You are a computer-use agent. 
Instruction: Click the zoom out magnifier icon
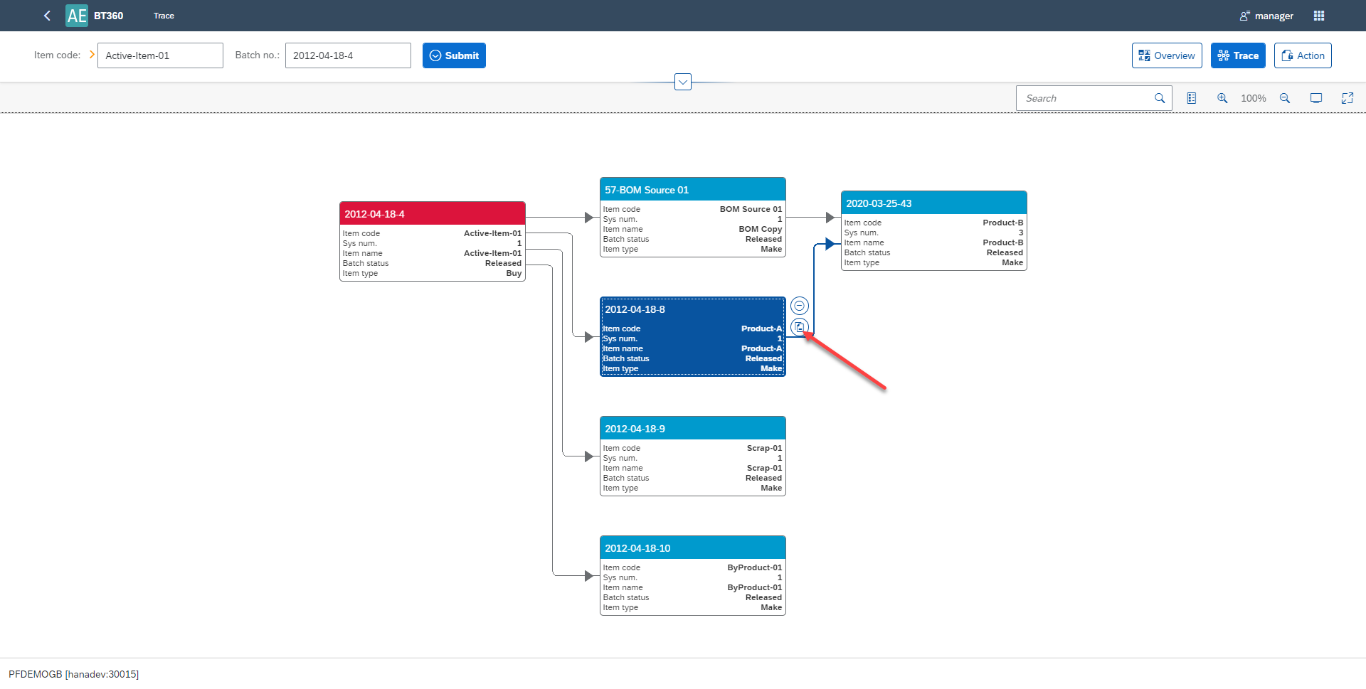click(x=1285, y=98)
